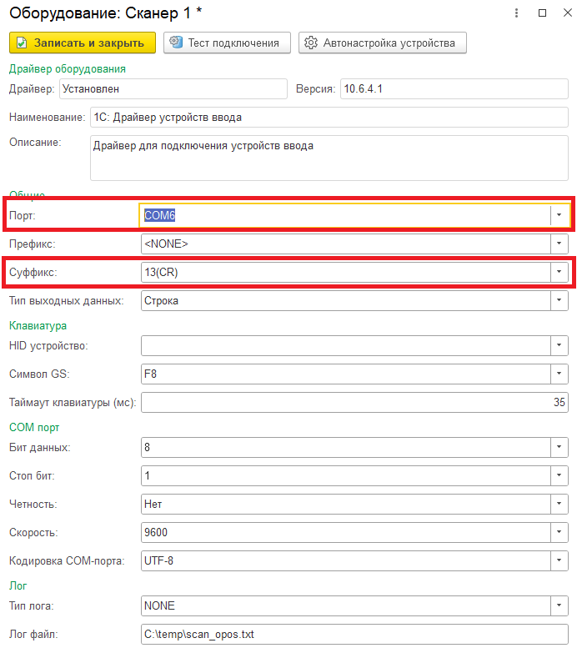The height and width of the screenshot is (653, 582).
Task: Open the Символ GS dropdown
Action: 559,374
